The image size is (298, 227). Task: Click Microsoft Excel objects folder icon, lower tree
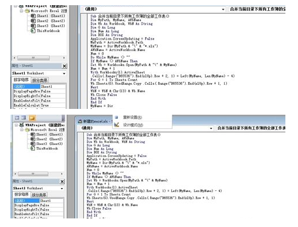(28, 130)
